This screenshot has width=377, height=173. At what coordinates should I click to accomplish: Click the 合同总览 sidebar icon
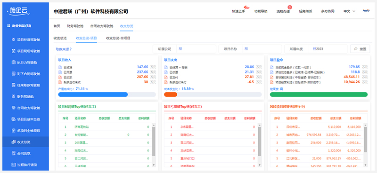[14, 153]
